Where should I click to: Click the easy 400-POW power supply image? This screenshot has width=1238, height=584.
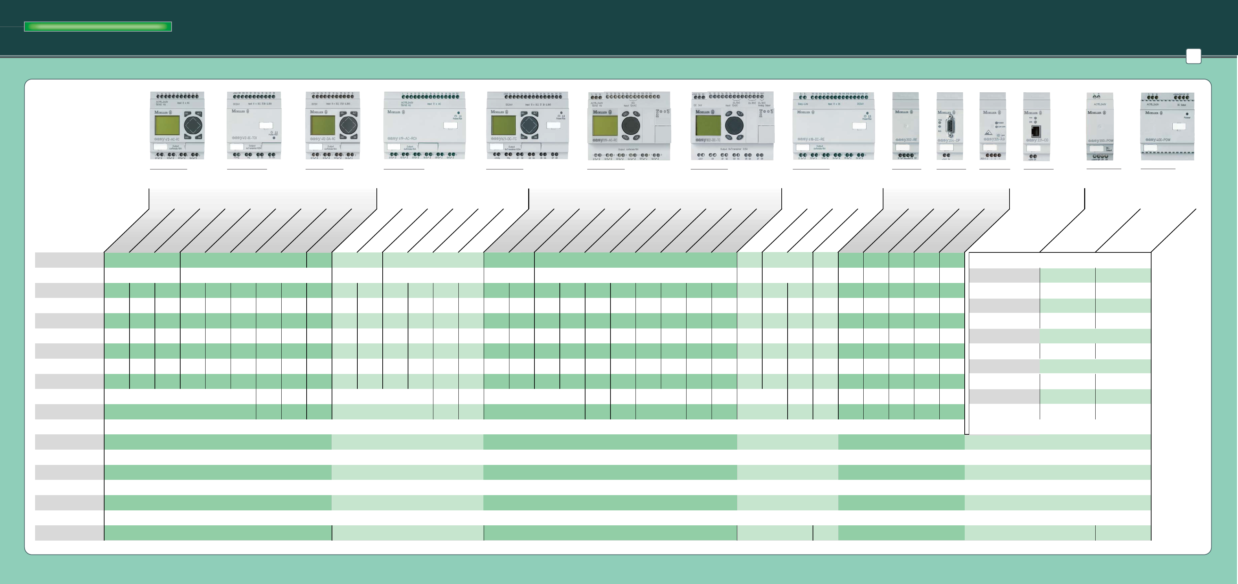pos(1168,126)
